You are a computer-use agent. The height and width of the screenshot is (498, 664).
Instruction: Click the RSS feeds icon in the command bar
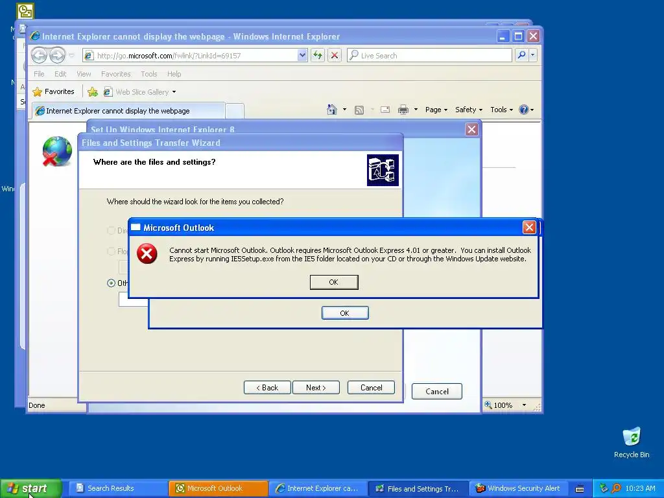click(x=359, y=110)
